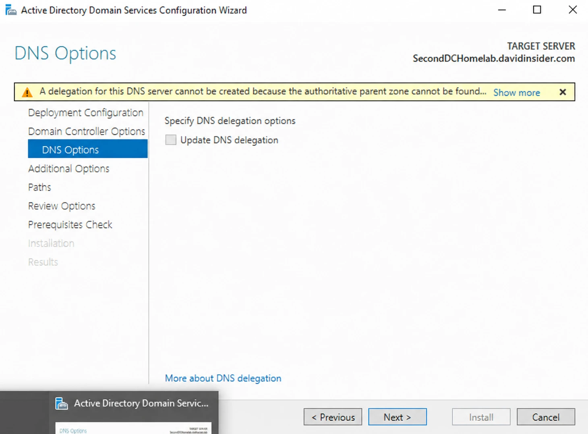Screen dimensions: 588x434
Task: Click the delegation warning message text
Action: 263,91
